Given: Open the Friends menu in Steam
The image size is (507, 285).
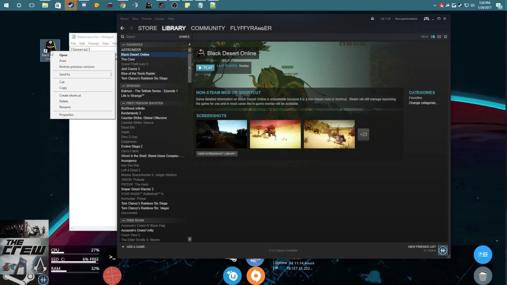Looking at the screenshot, I should (x=147, y=19).
